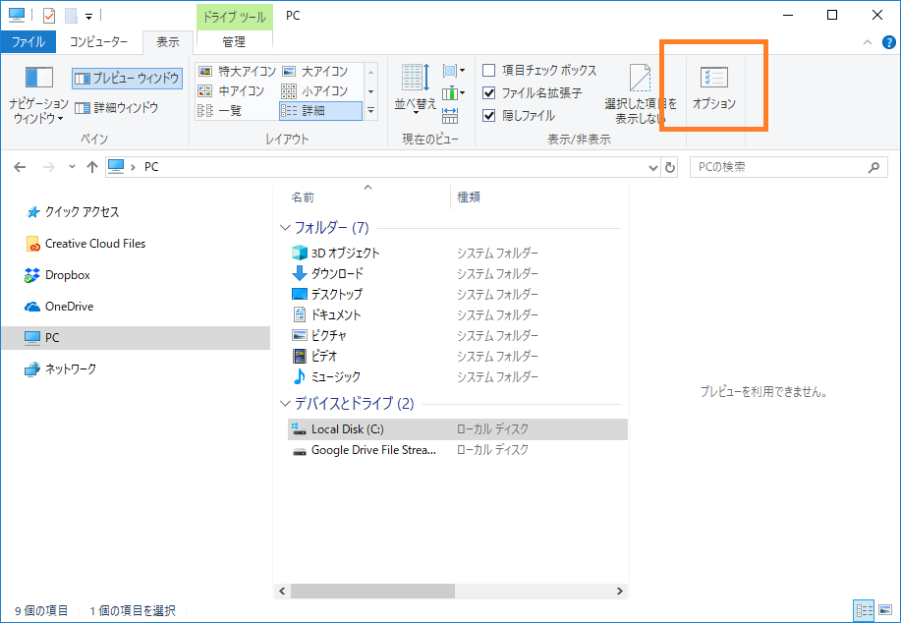
Task: Click the 詳細ウィンドウ pane button
Action: click(x=117, y=108)
